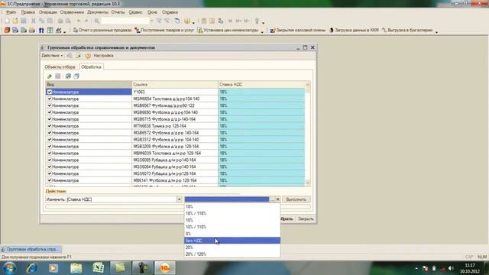
Task: Click the Save icon in main toolbar
Action: (x=24, y=21)
